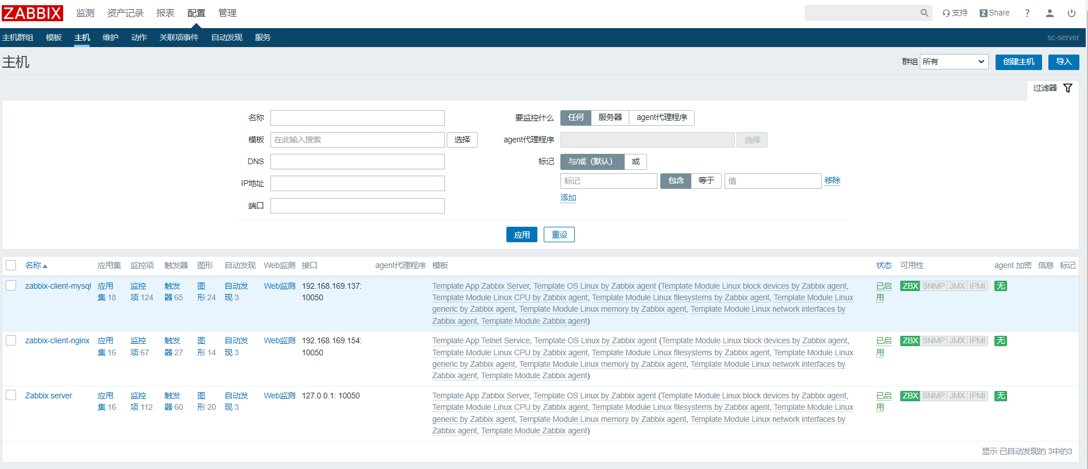This screenshot has height=469, width=1088.
Task: Toggle the filter (过滤器) funnel tab
Action: [1052, 88]
